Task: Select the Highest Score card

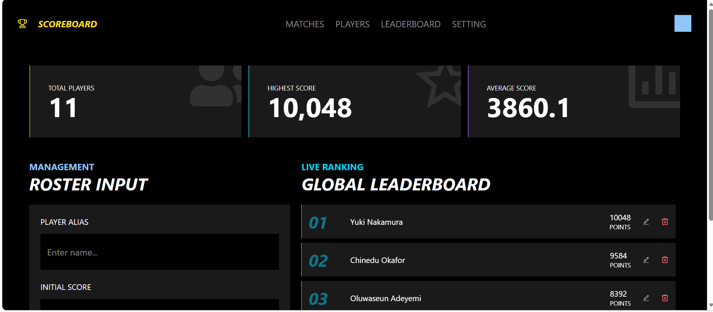Action: click(354, 101)
